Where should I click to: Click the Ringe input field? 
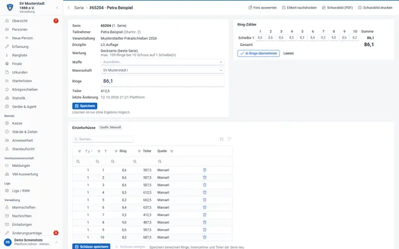tap(163, 81)
